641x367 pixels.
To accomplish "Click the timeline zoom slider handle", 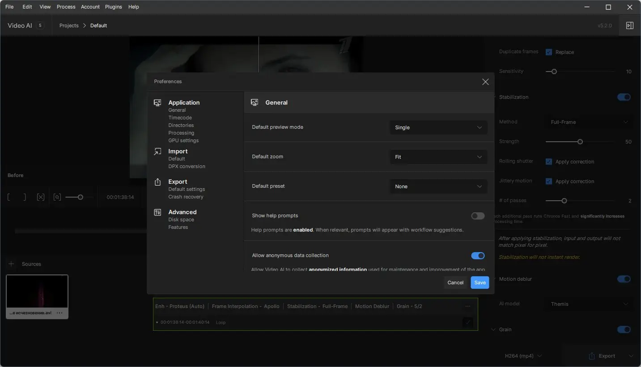I will coord(81,197).
